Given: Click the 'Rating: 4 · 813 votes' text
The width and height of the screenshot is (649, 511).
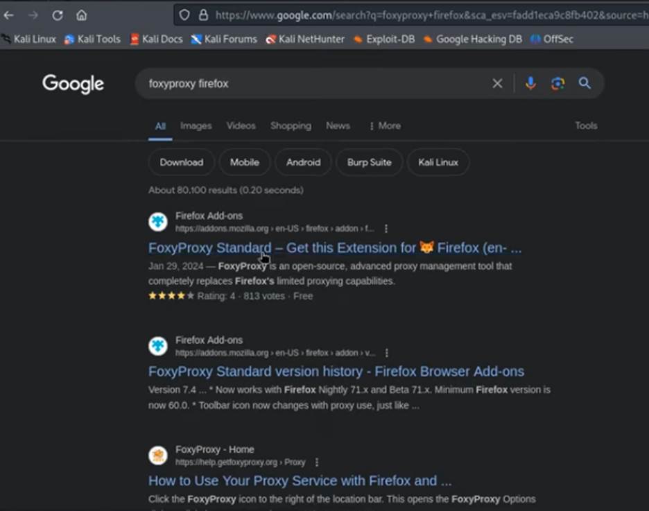Looking at the screenshot, I should tap(241, 296).
